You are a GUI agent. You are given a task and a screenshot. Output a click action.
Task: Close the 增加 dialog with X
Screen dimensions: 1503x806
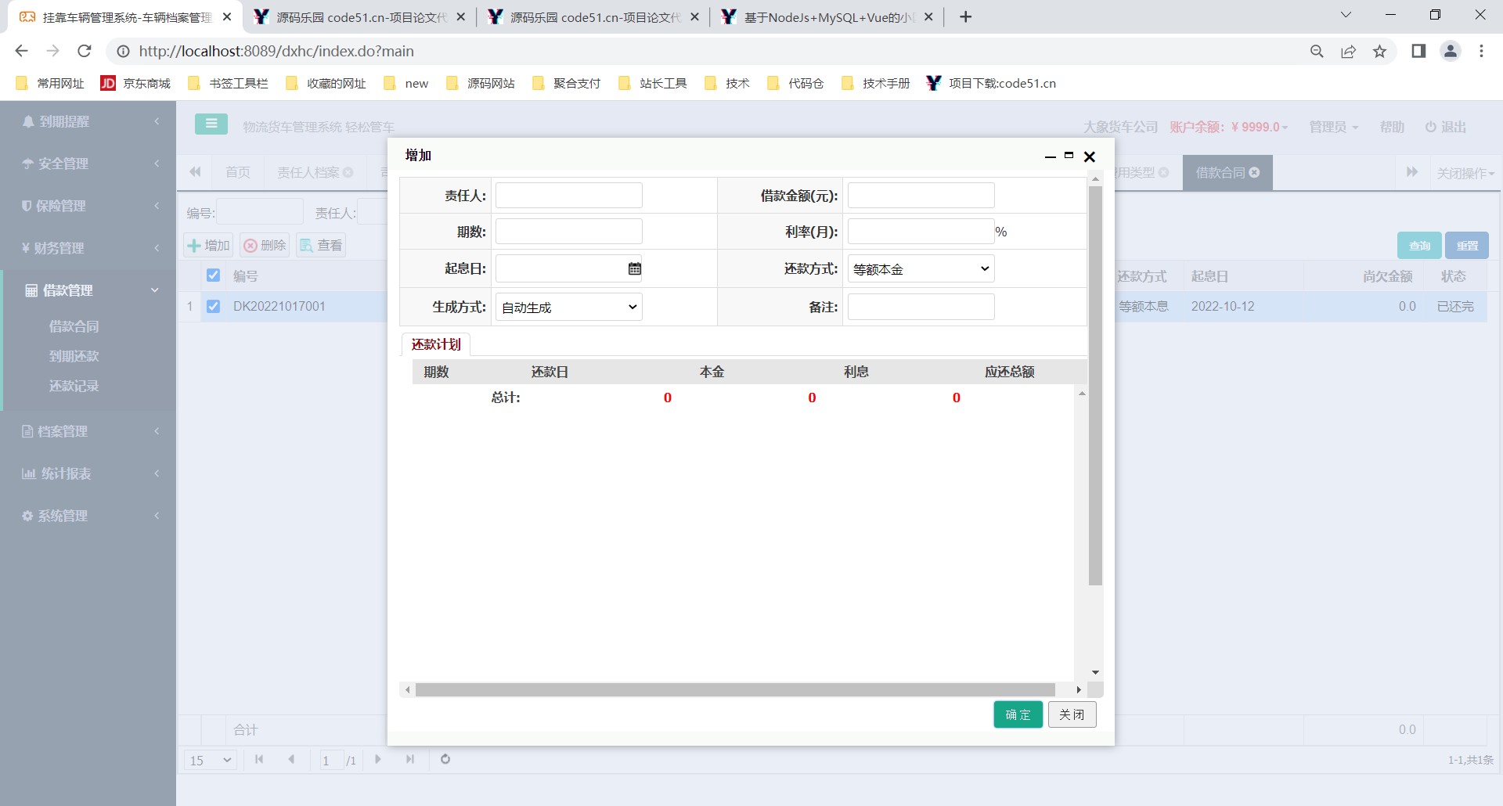(1089, 157)
